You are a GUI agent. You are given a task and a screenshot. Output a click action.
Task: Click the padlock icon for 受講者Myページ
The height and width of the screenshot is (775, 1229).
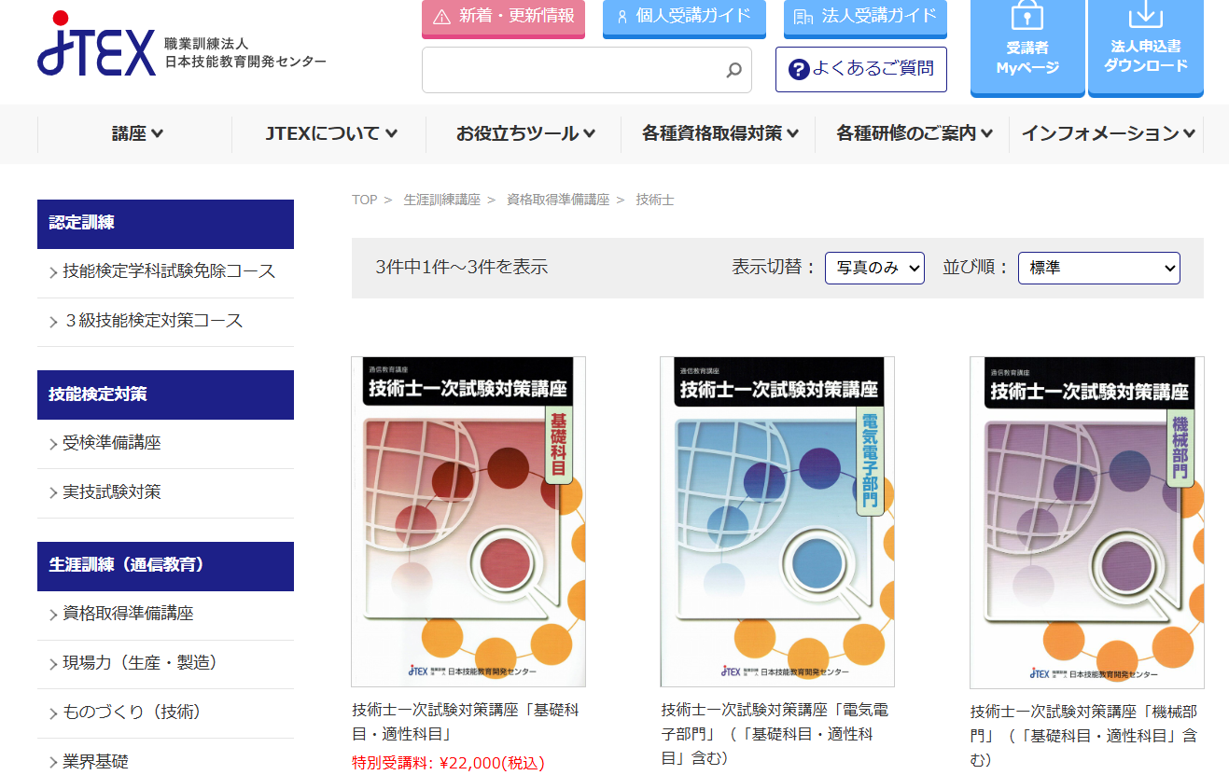pyautogui.click(x=1026, y=16)
